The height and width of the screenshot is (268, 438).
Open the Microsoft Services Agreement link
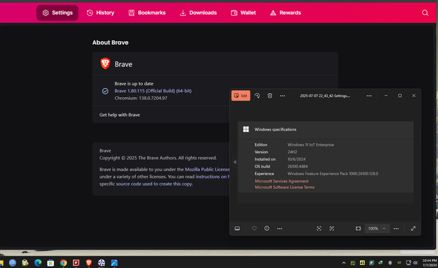(281, 181)
